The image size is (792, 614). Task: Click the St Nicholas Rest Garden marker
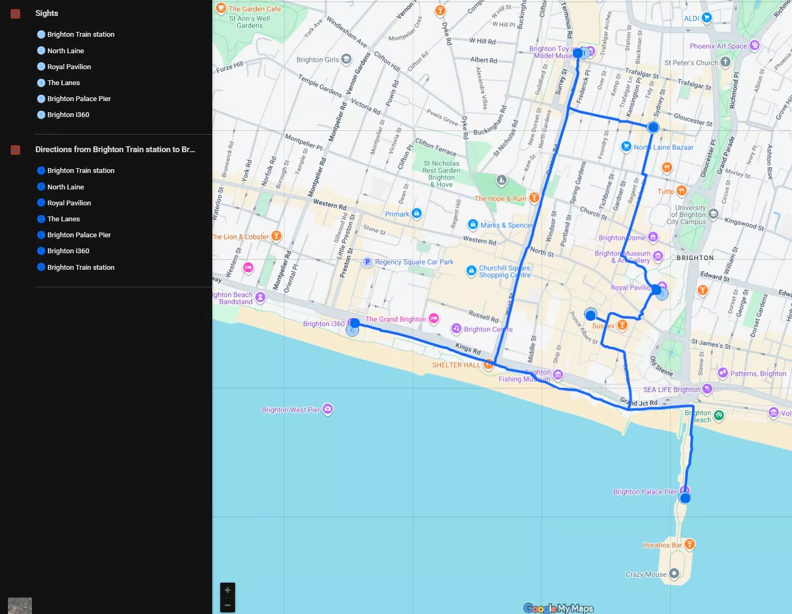(x=501, y=180)
